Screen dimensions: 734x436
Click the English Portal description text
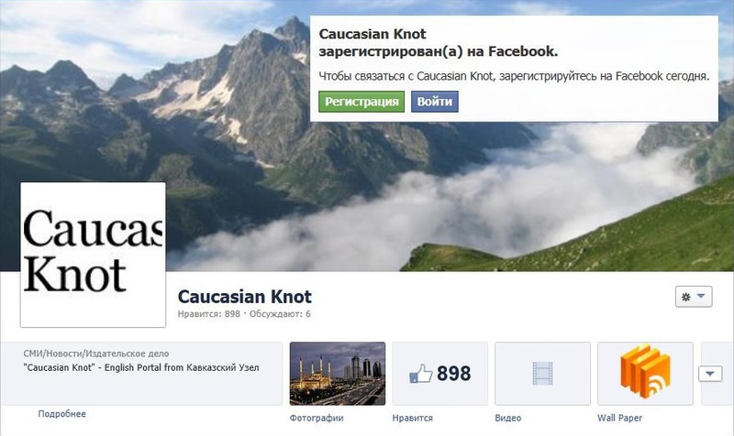141,367
